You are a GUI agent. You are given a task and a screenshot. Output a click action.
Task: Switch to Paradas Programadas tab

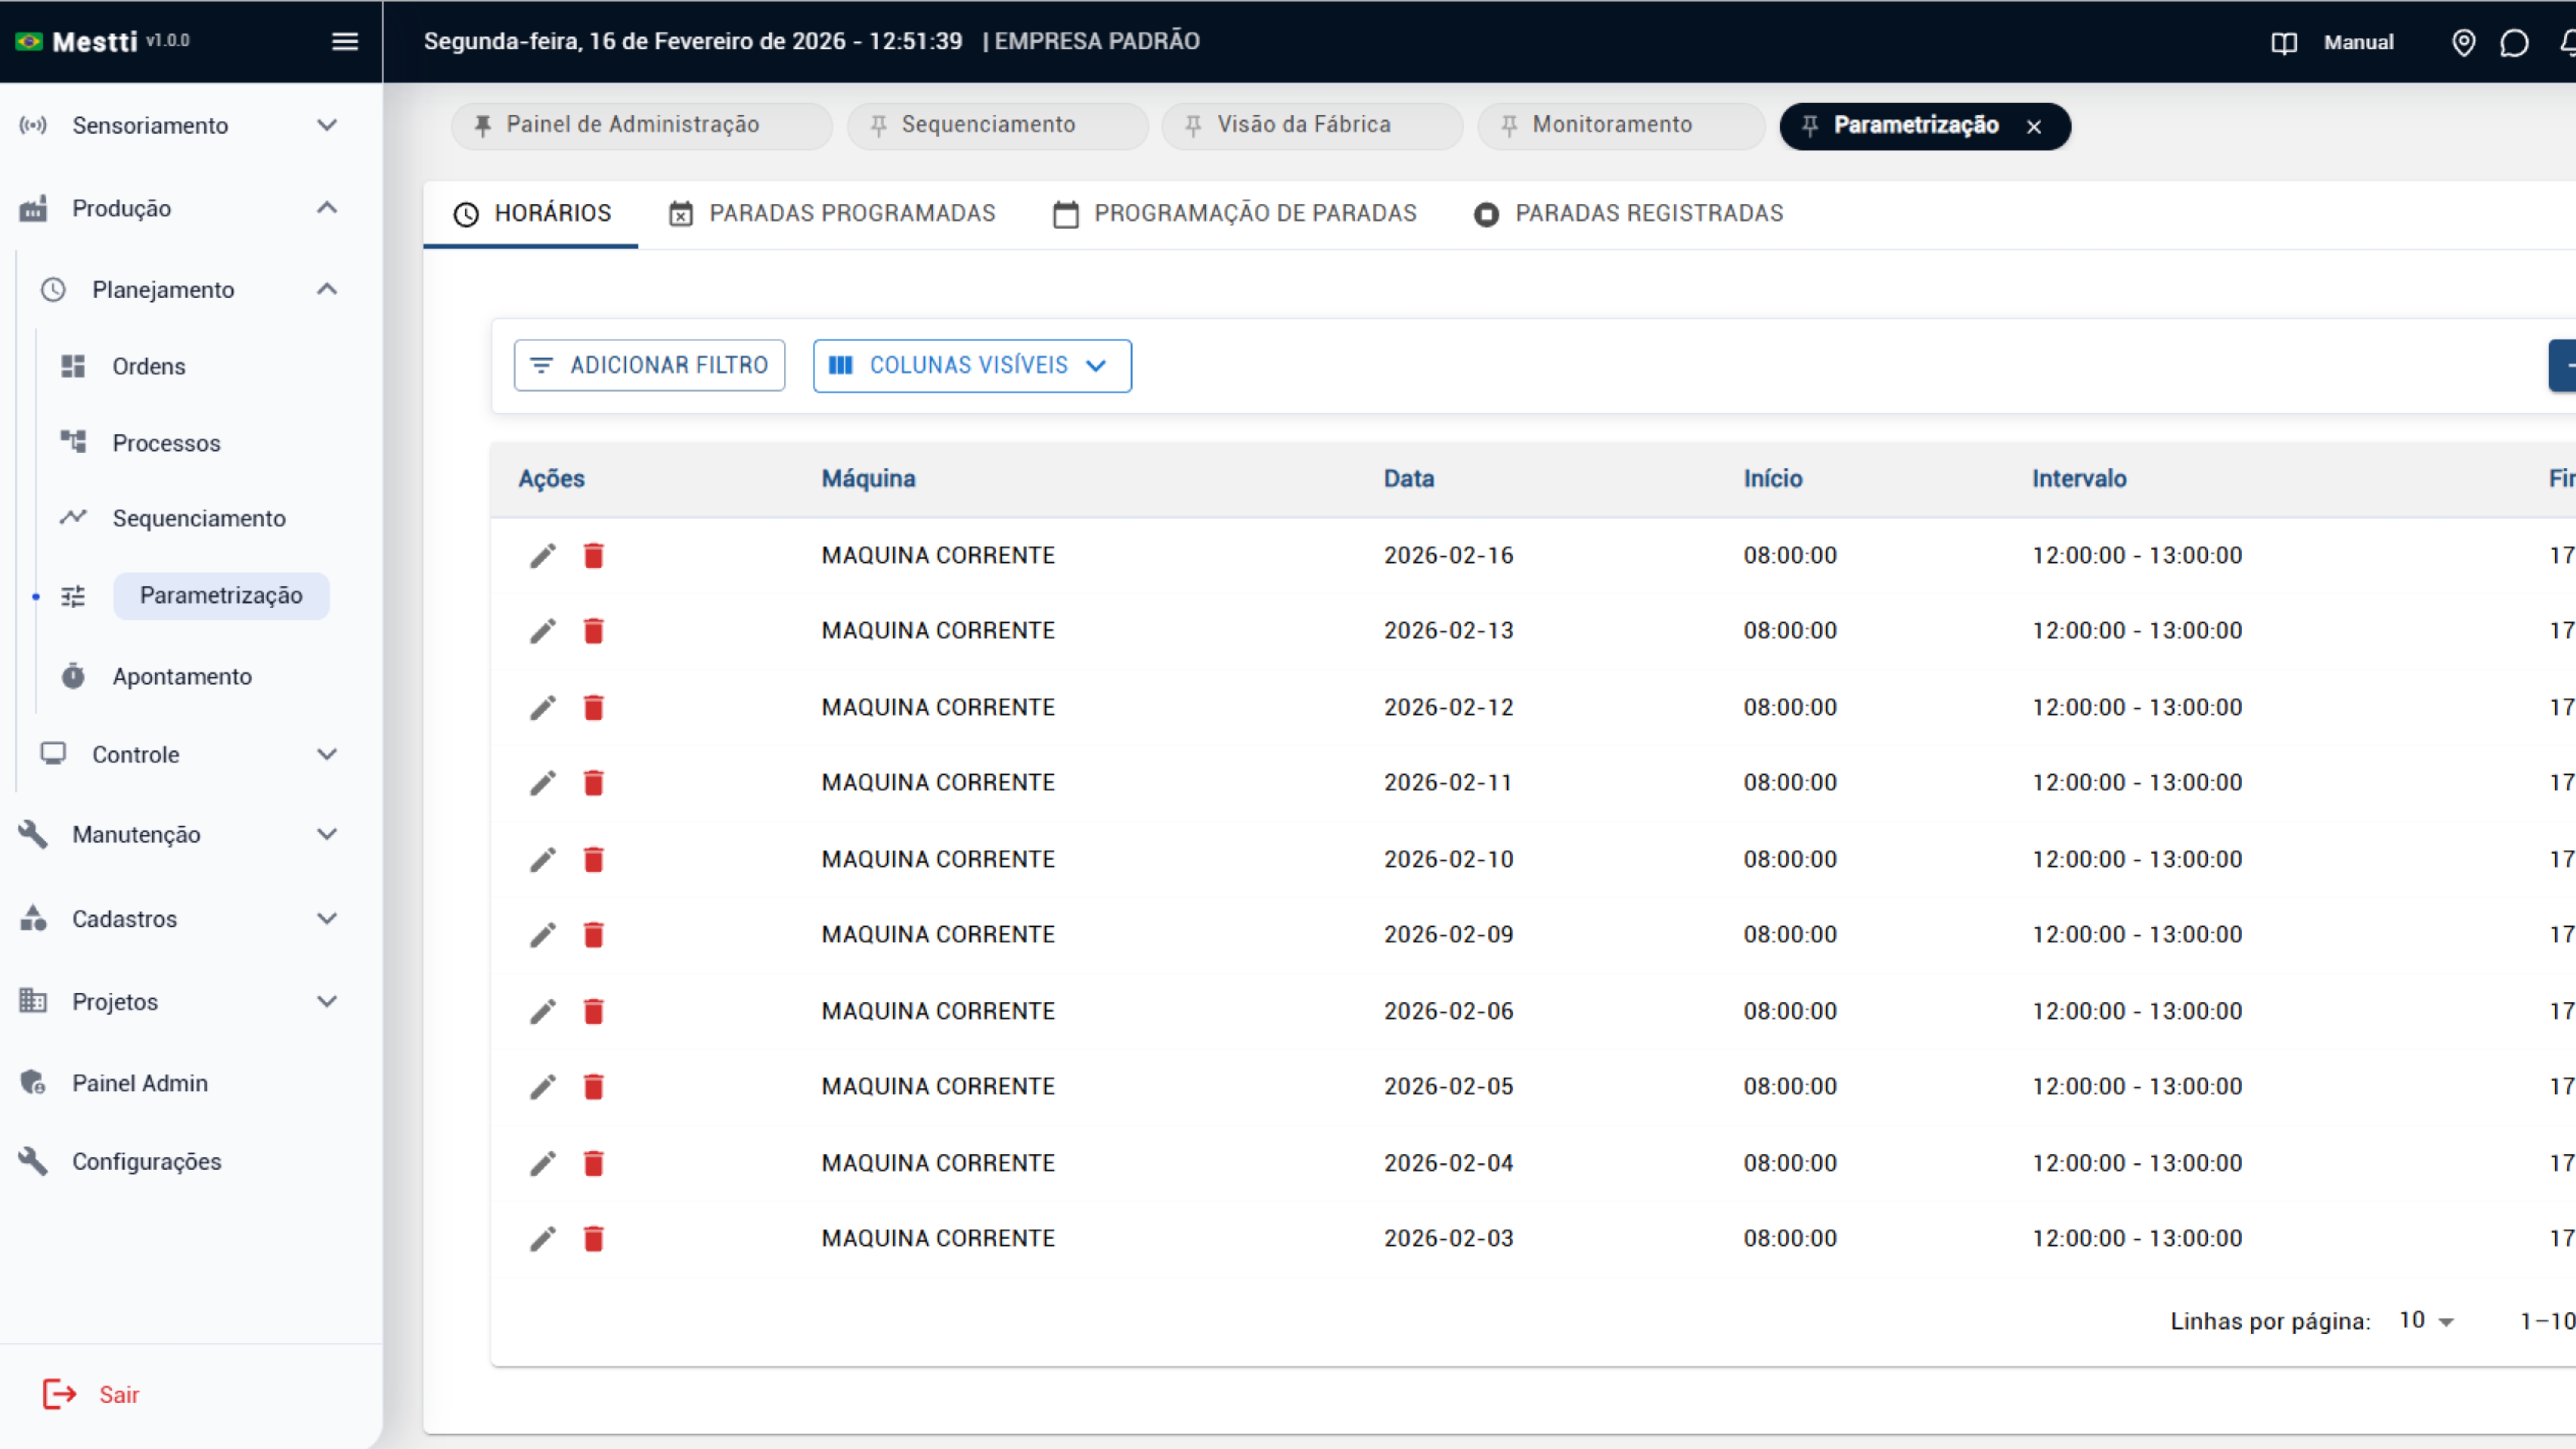point(832,214)
